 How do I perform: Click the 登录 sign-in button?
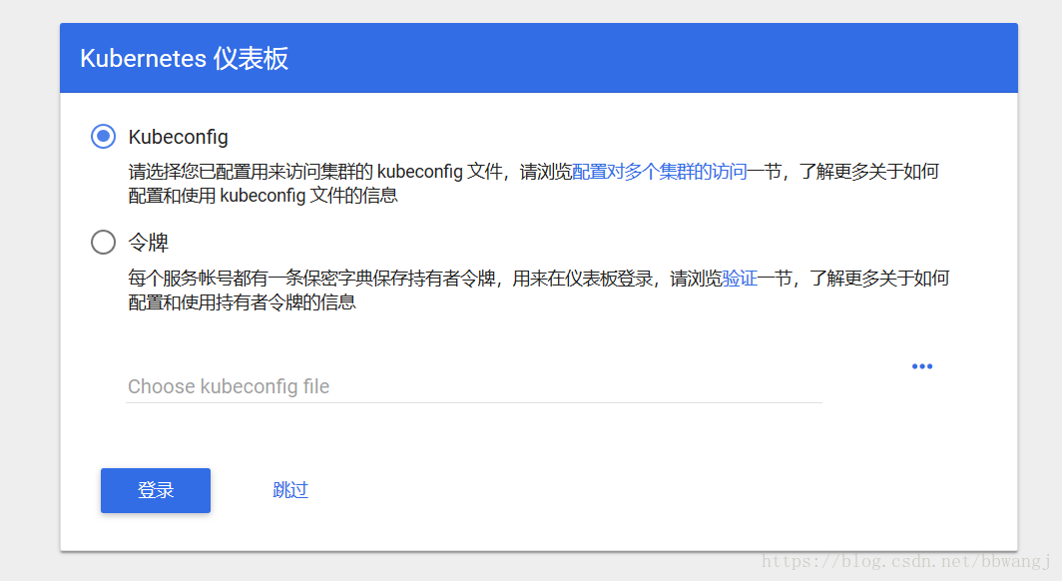click(156, 490)
